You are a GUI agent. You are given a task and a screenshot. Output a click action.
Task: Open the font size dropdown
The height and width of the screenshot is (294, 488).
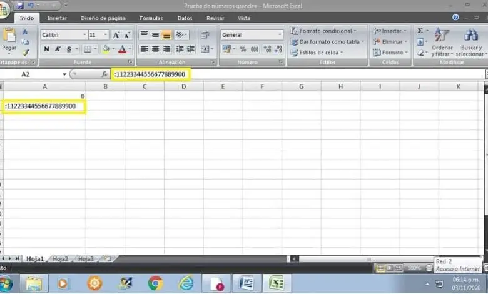106,35
